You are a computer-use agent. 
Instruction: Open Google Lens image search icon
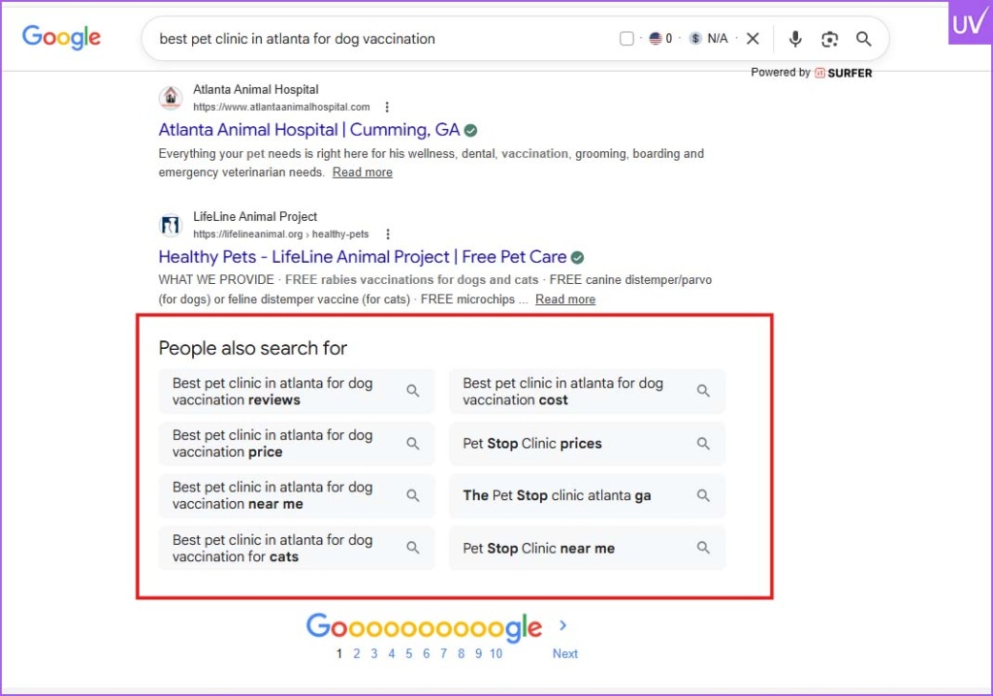point(829,39)
